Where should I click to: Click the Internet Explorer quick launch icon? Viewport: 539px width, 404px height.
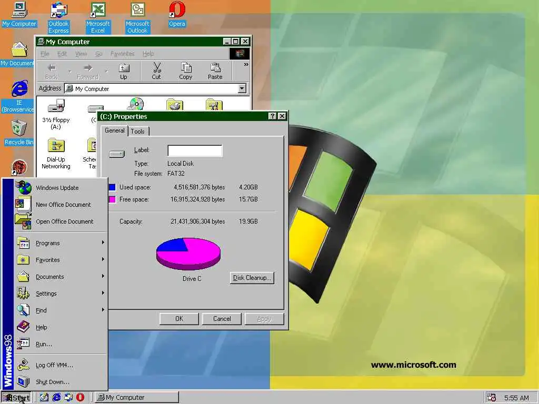coord(56,398)
